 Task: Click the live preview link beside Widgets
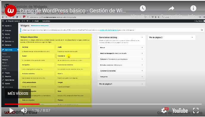click(40, 26)
